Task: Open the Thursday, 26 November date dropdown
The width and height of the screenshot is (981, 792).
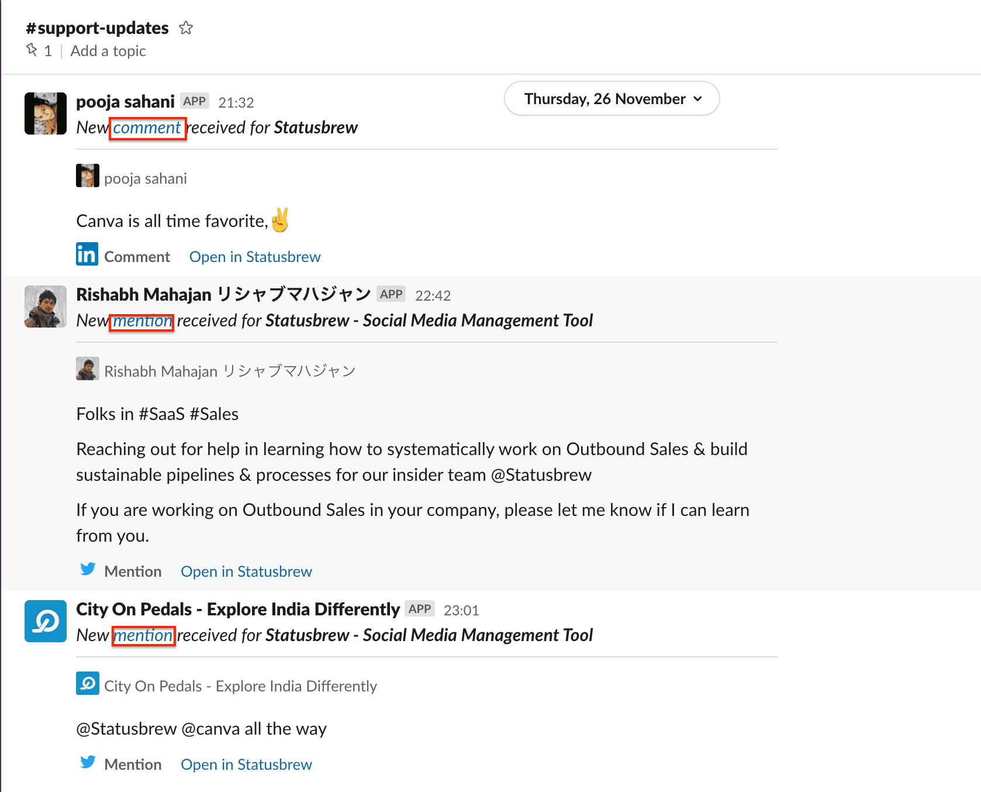Action: click(612, 99)
